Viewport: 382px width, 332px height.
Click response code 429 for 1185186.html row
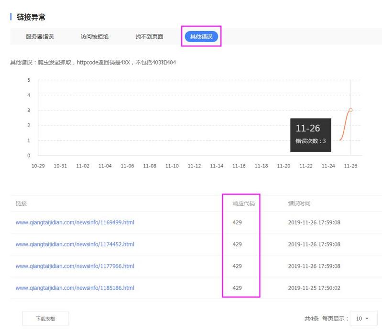[x=237, y=288]
